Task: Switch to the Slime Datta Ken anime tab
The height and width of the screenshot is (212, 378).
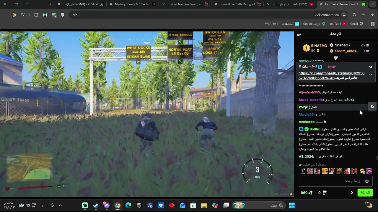Action: 238,4
